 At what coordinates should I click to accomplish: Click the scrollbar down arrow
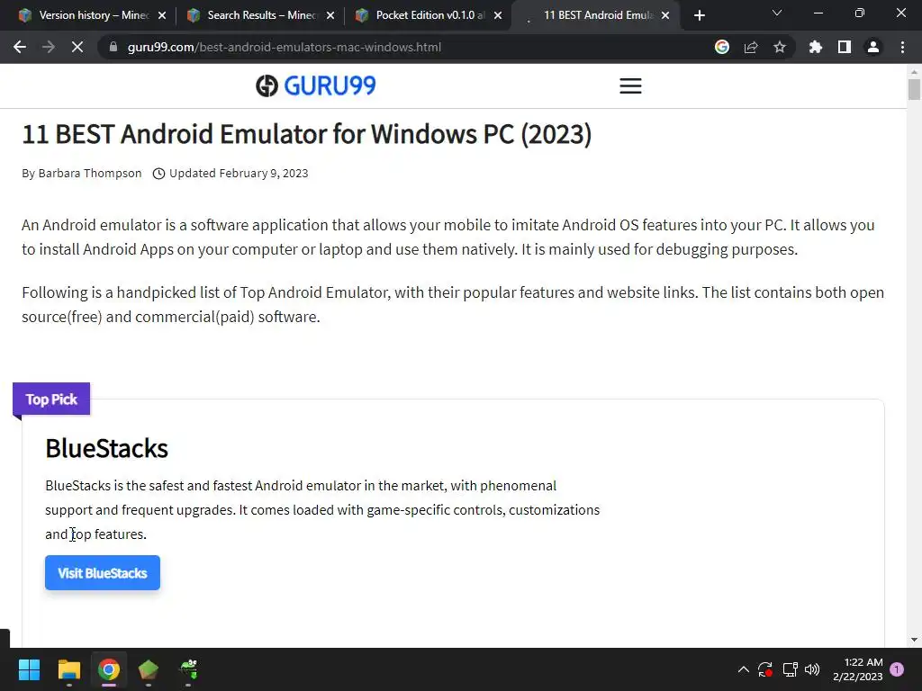click(x=914, y=640)
